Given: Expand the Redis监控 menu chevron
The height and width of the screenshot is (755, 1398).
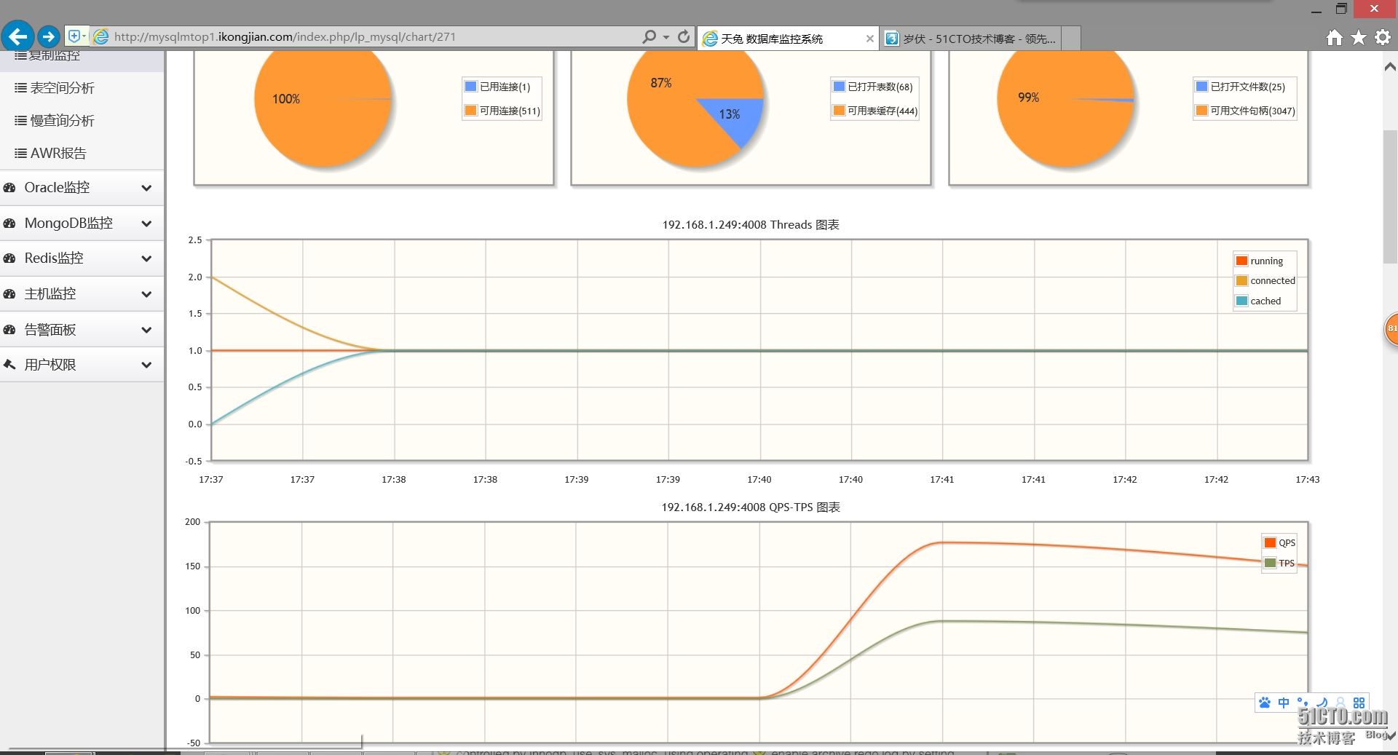Looking at the screenshot, I should click(146, 258).
